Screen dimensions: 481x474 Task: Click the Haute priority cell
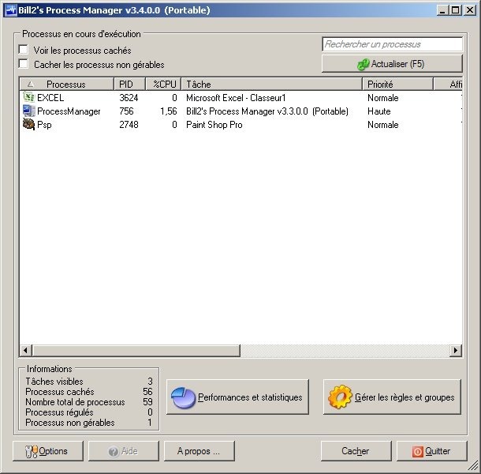click(x=378, y=111)
